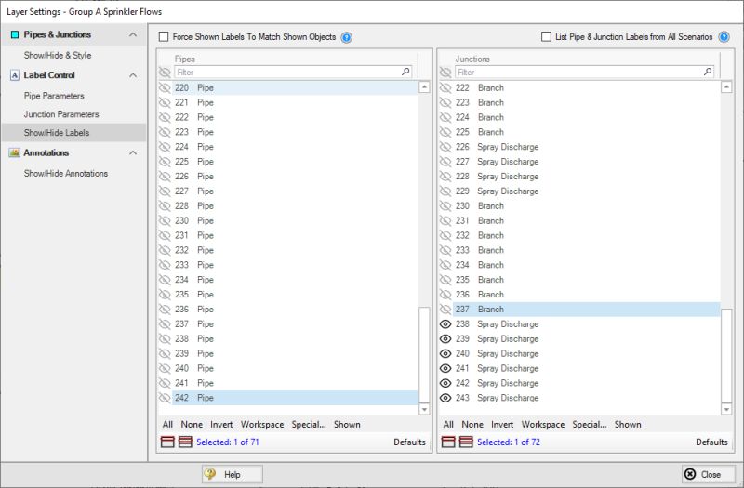Viewport: 744px width, 488px height.
Task: Click the Label Control section icon
Action: click(15, 75)
